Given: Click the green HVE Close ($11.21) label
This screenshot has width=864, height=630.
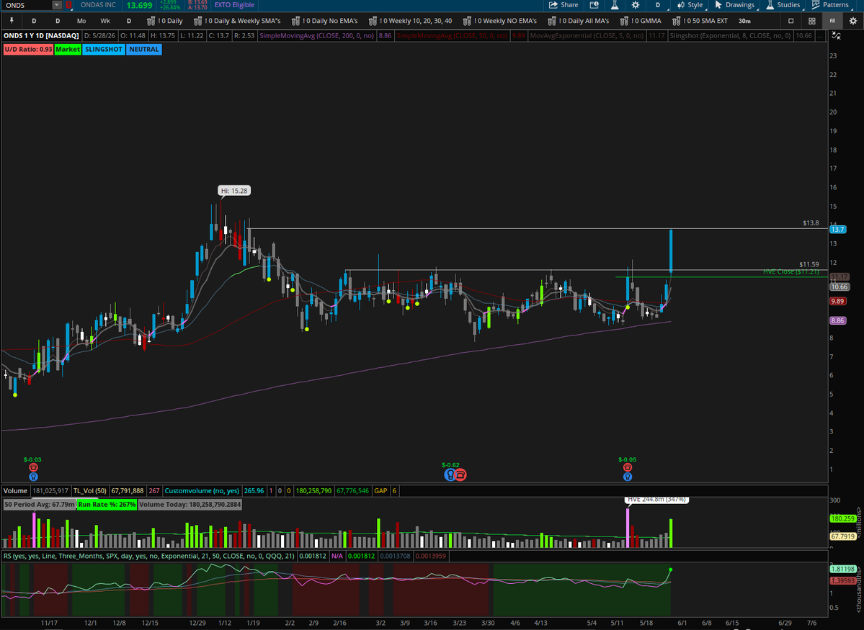Looking at the screenshot, I should pos(790,271).
